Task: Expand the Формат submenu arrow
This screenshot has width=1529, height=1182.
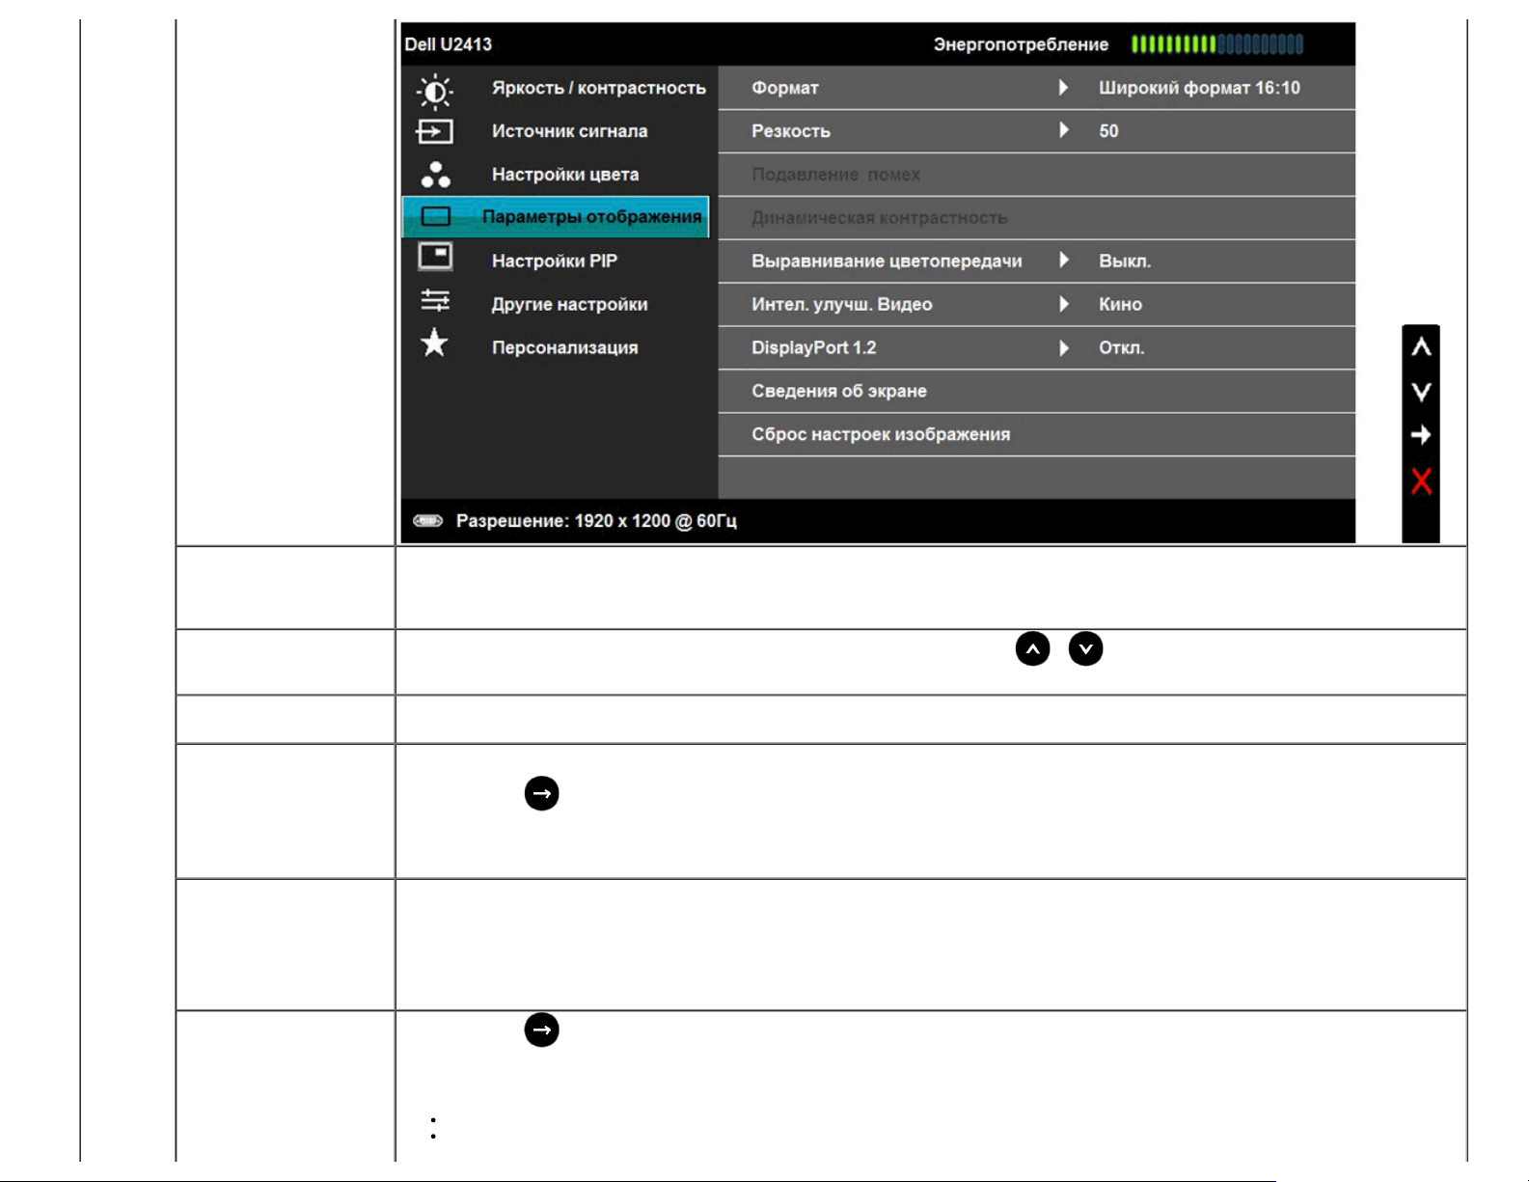Action: (1063, 88)
